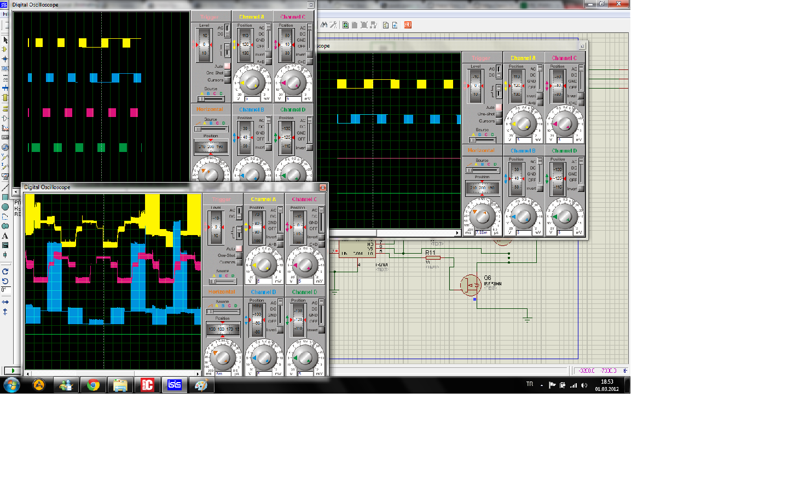Click the Rotate Clockwise icon
788x492 pixels.
[x=5, y=271]
